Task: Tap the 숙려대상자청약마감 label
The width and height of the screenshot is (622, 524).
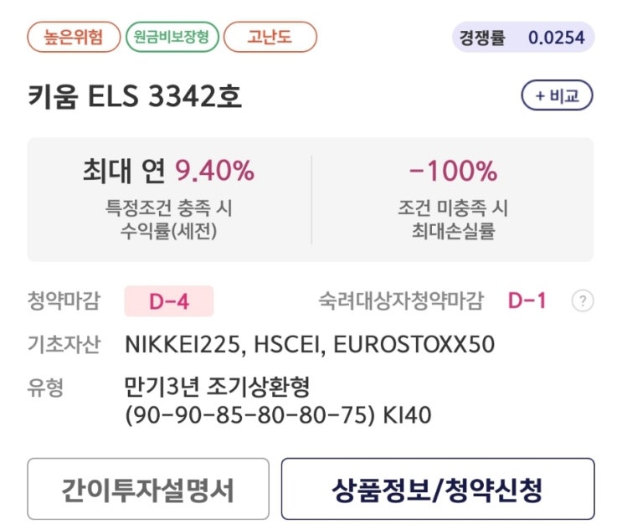Action: coord(401,301)
